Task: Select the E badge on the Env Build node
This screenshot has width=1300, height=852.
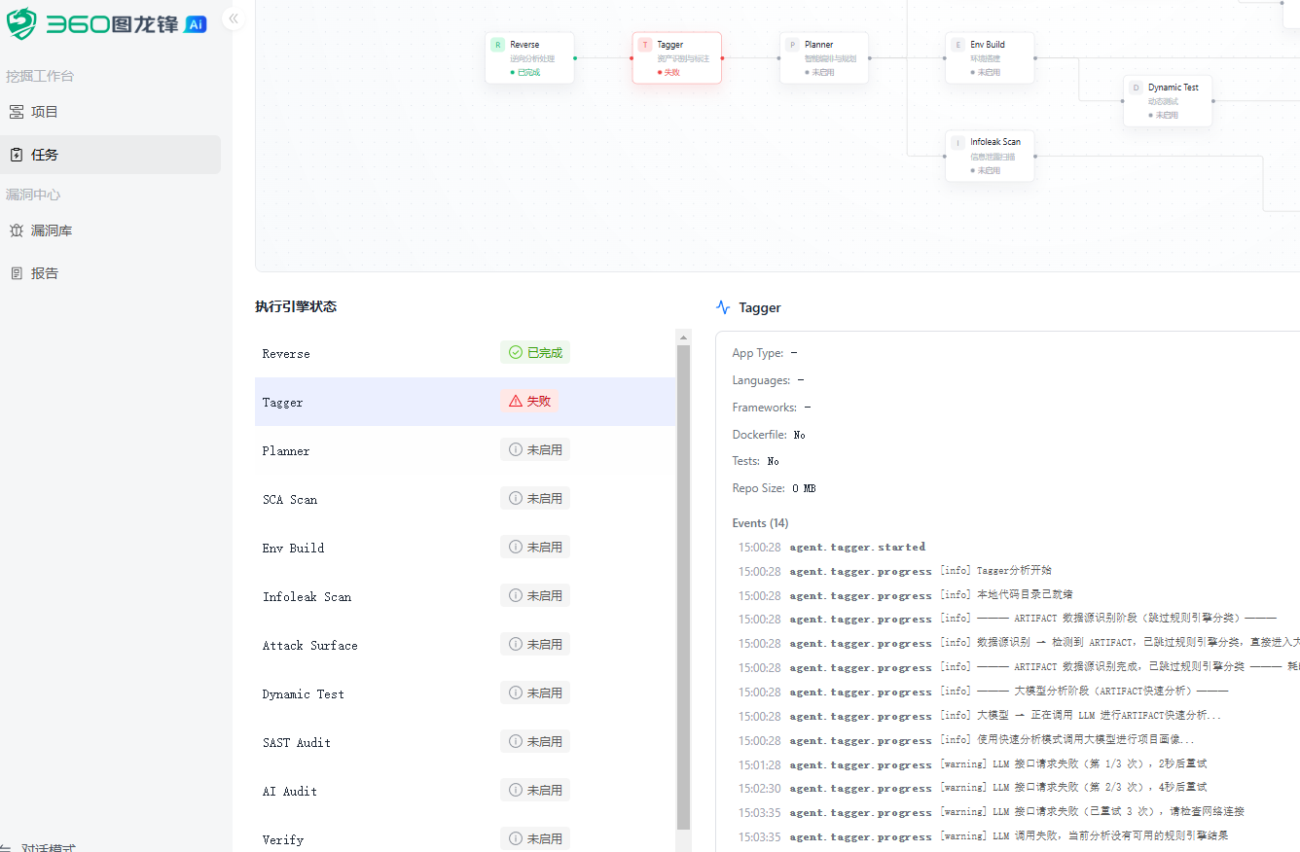Action: tap(958, 45)
